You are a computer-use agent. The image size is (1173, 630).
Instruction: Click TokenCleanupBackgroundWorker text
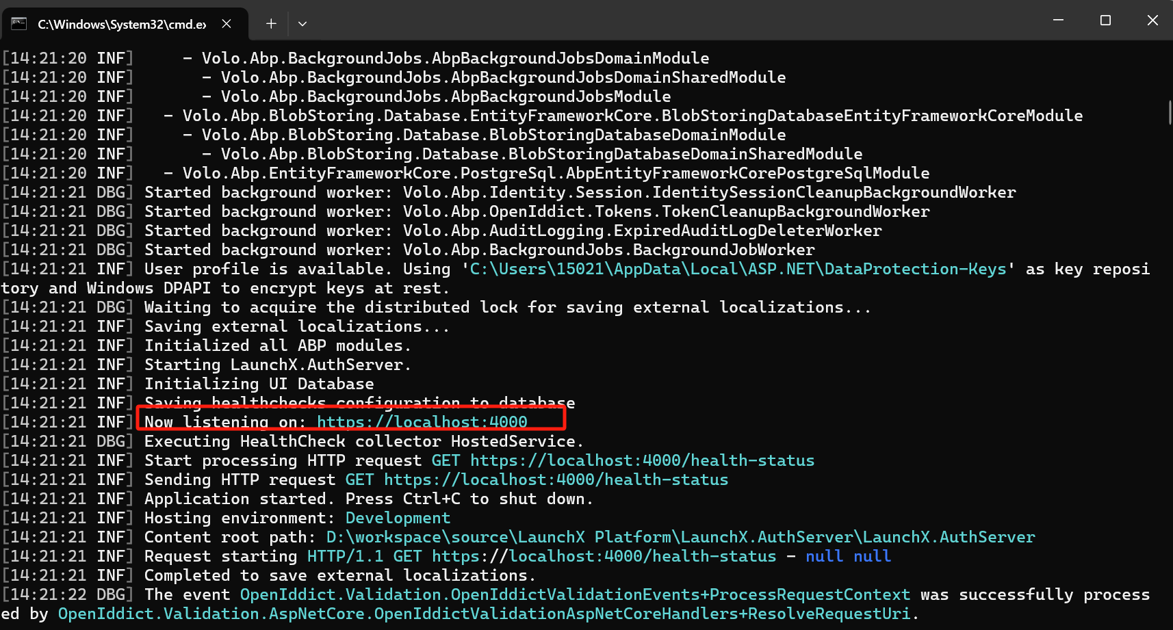pyautogui.click(x=795, y=211)
